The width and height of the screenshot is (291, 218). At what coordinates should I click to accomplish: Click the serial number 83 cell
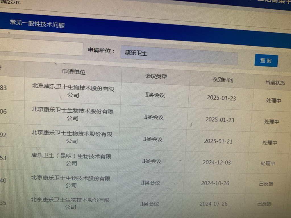pyautogui.click(x=3, y=88)
